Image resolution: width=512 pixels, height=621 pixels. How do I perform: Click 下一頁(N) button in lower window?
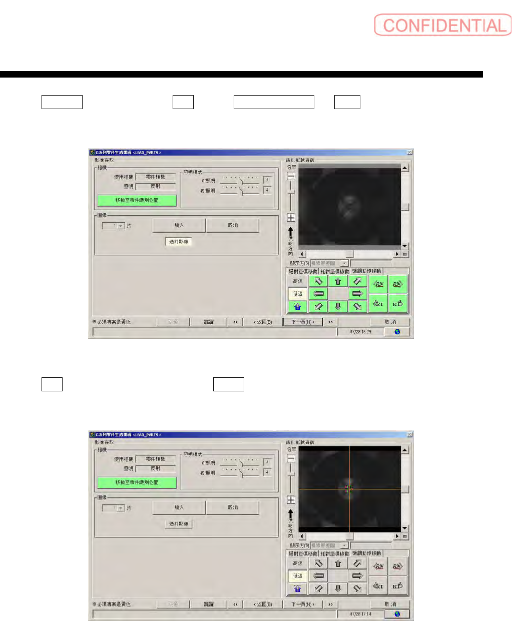303,604
